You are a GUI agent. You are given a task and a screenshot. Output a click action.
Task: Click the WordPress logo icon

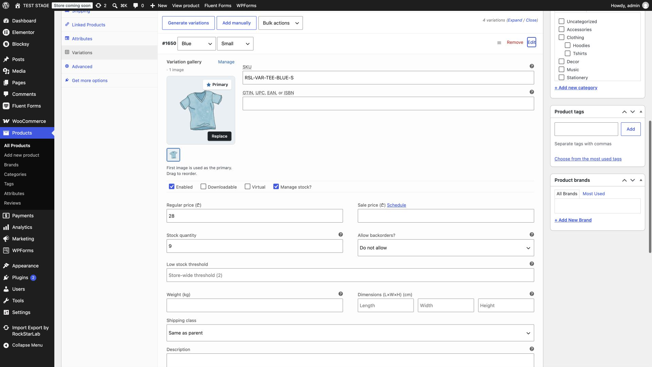click(6, 5)
